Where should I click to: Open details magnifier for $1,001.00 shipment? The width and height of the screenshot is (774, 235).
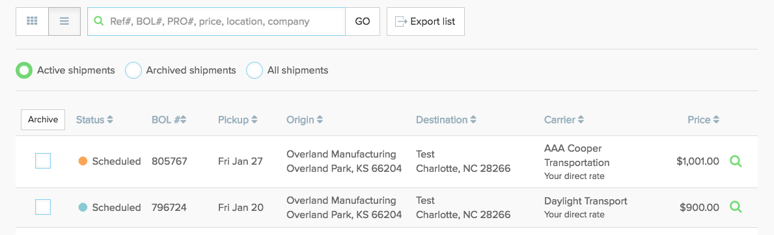pos(736,161)
